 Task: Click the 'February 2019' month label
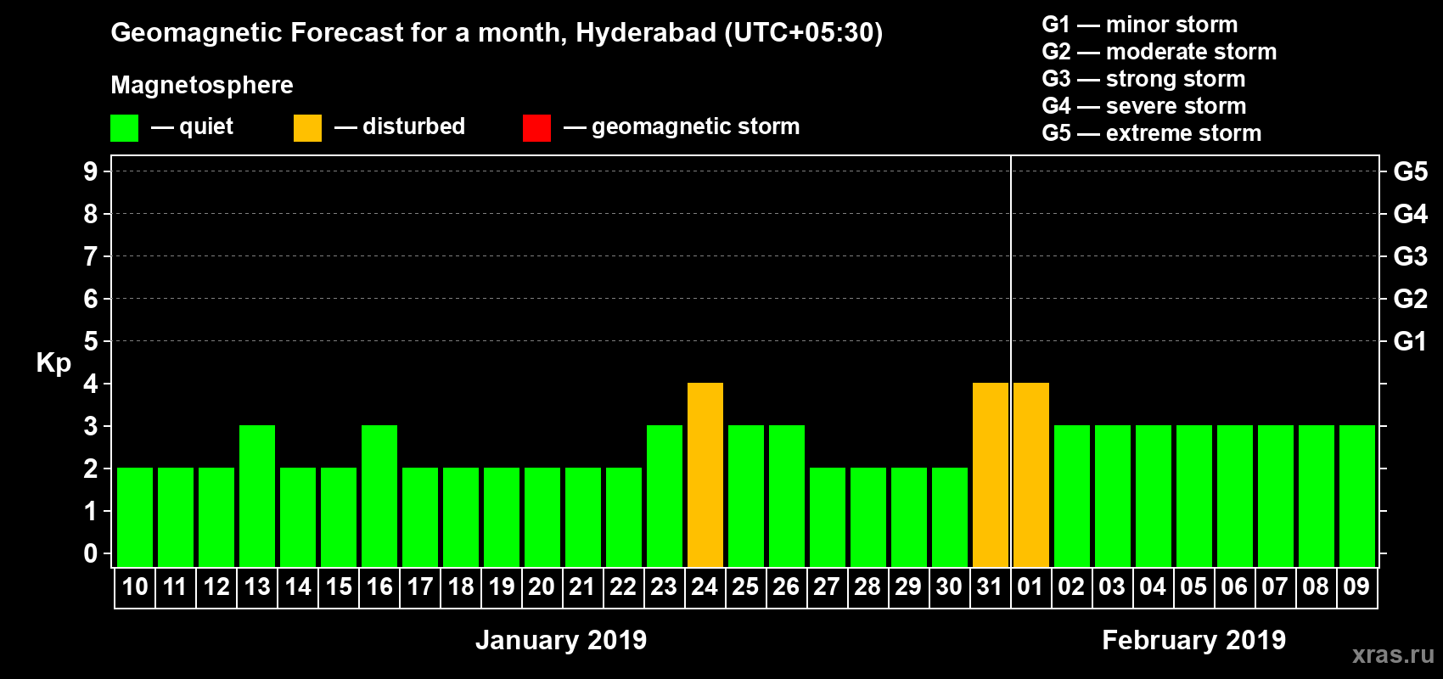click(1193, 640)
